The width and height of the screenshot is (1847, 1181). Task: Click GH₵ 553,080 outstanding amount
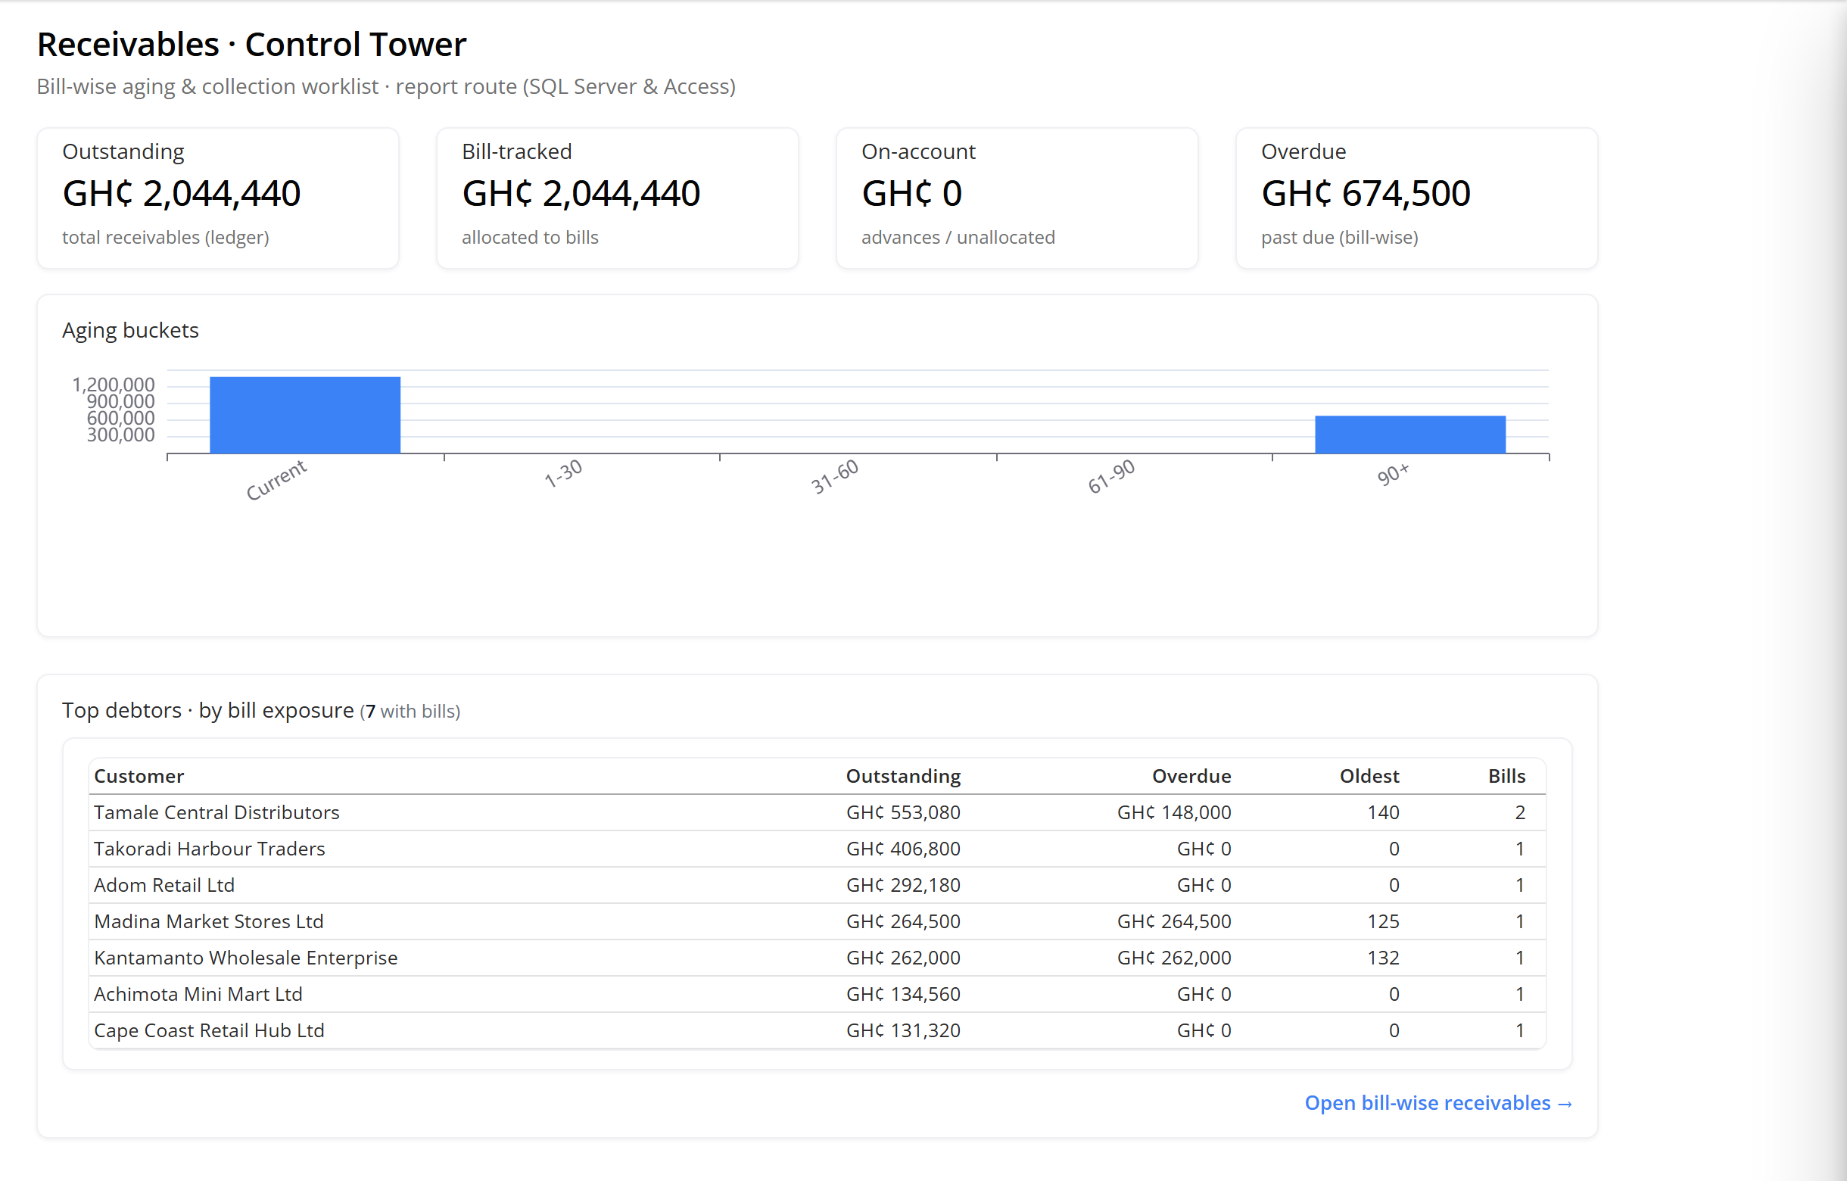[903, 812]
